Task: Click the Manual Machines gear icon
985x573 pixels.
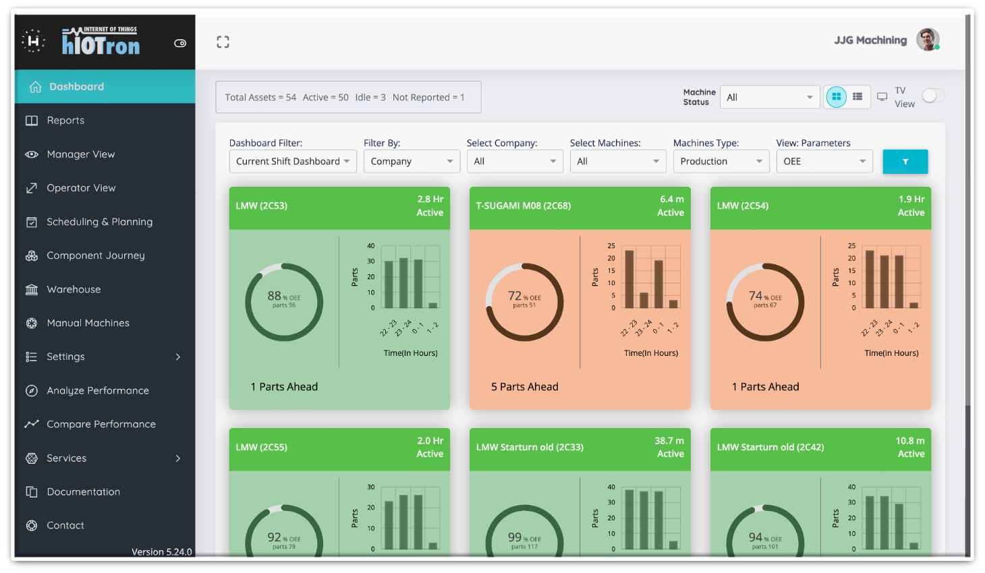Action: click(32, 323)
